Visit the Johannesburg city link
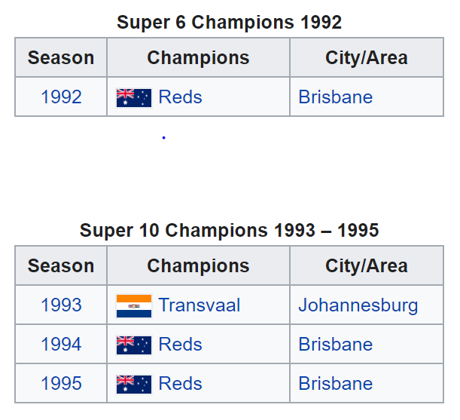This screenshot has height=420, width=460. coord(358,305)
